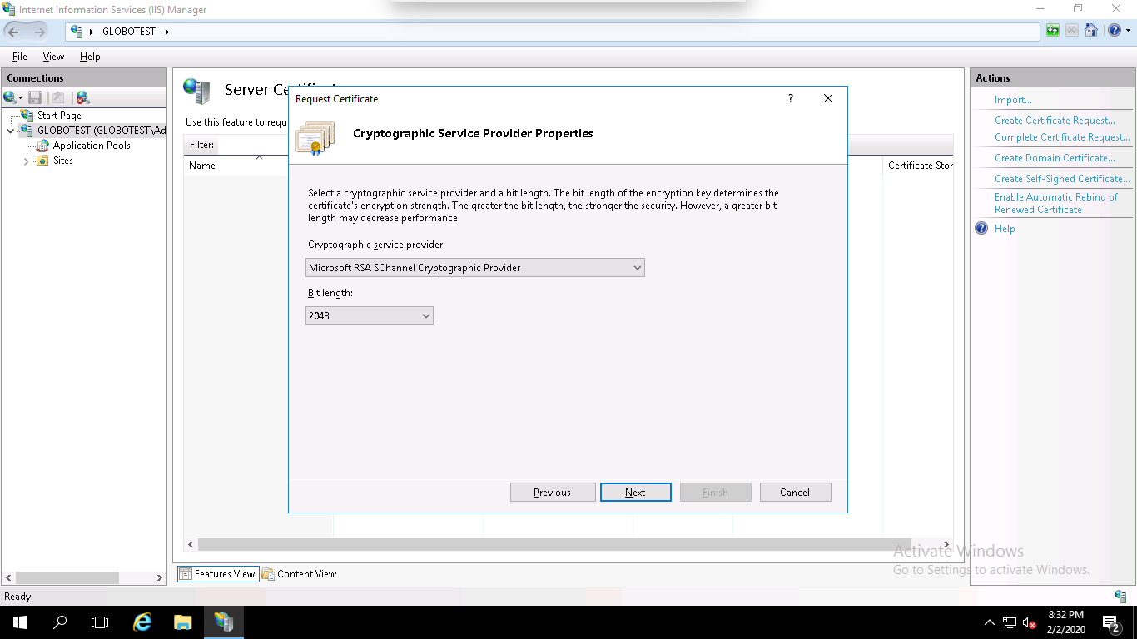Click the Start Page tree icon

click(27, 116)
